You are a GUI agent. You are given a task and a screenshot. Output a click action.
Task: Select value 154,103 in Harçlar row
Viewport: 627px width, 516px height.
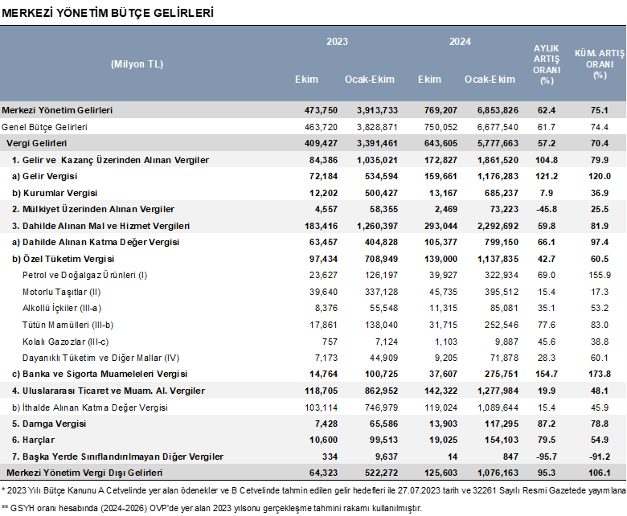[502, 440]
